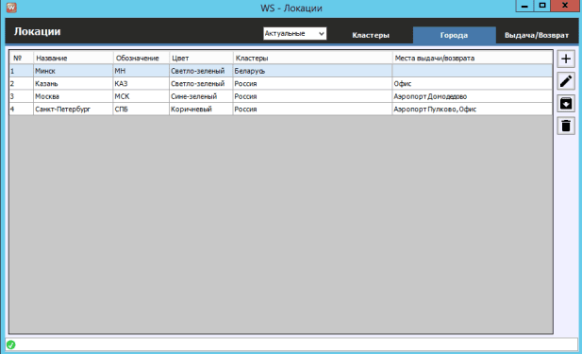Click the green checkmark status icon
The height and width of the screenshot is (354, 582).
click(x=11, y=345)
